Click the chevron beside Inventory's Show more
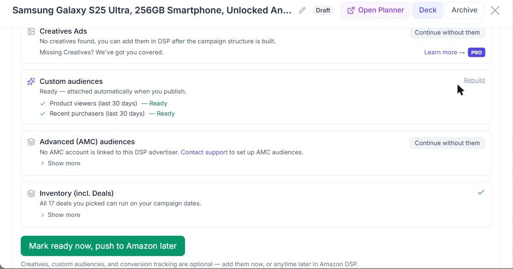The image size is (513, 269). click(x=42, y=215)
